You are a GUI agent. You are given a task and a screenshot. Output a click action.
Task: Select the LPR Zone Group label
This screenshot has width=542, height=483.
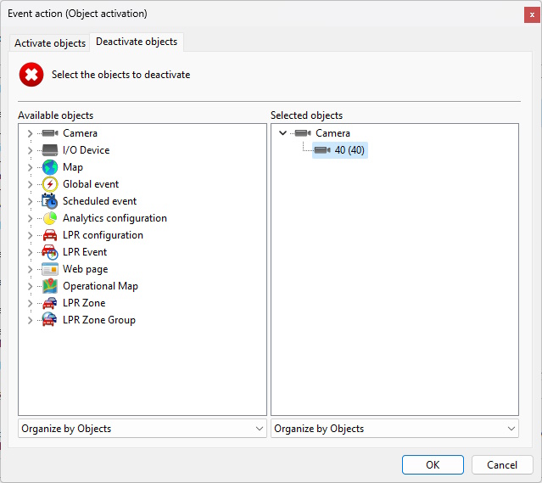point(99,320)
